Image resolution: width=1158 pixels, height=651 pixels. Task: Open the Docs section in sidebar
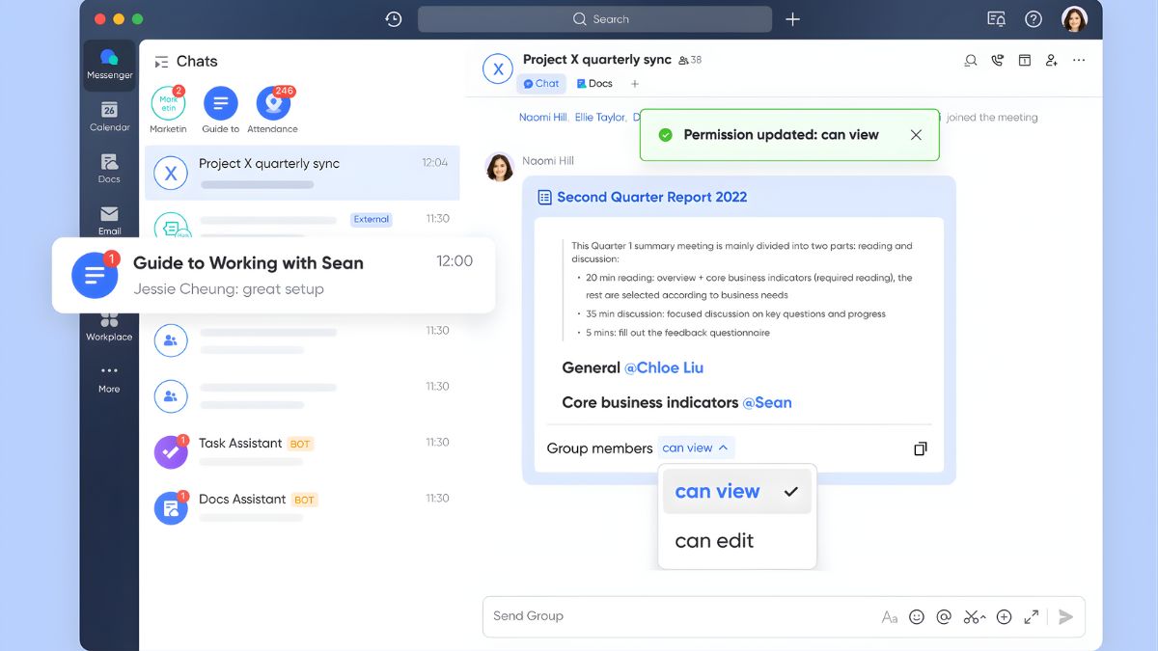[109, 168]
